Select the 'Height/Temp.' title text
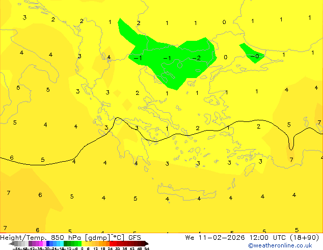The width and height of the screenshot is (323, 250). [x=24, y=238]
